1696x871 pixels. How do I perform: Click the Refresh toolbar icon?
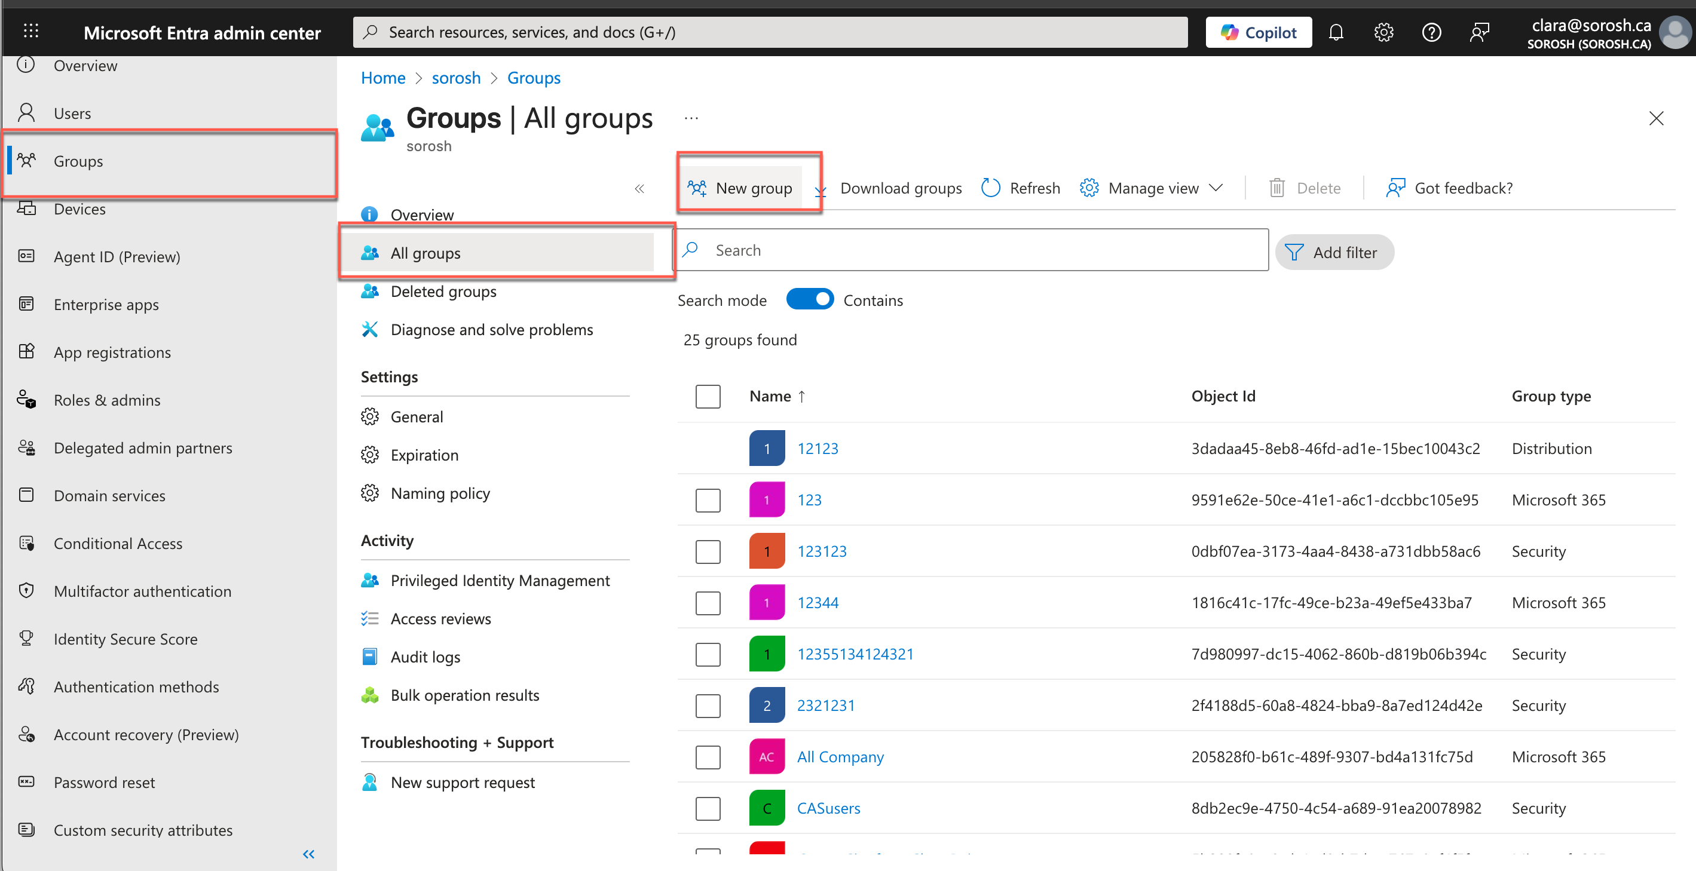click(990, 188)
